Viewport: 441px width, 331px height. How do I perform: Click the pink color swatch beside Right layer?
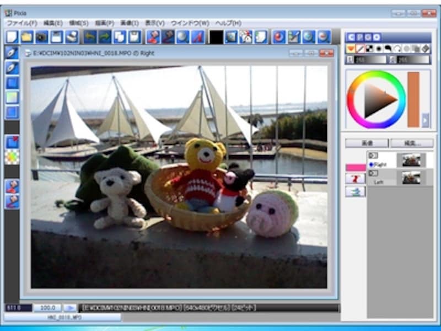[356, 168]
